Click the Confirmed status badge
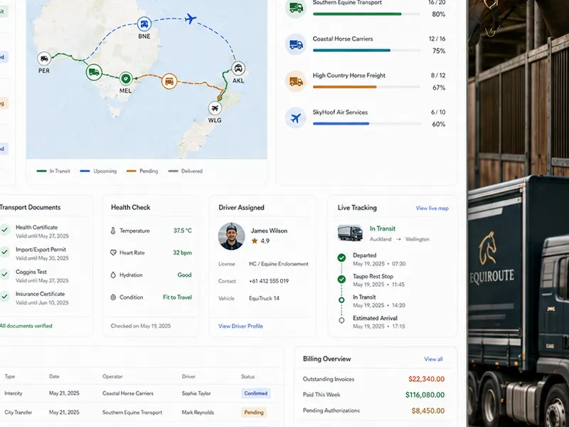Image resolution: width=569 pixels, height=427 pixels. [256, 394]
